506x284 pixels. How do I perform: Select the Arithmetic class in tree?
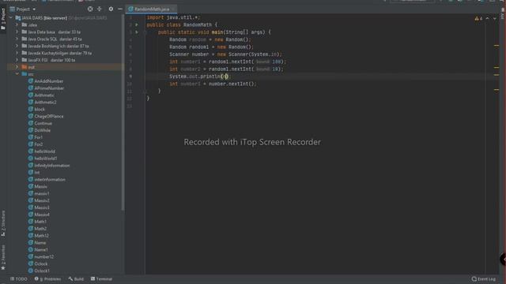click(44, 95)
